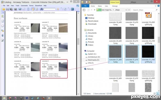
Task: Select the Hand tool in PDF toolbar
Action: (x=33, y=9)
